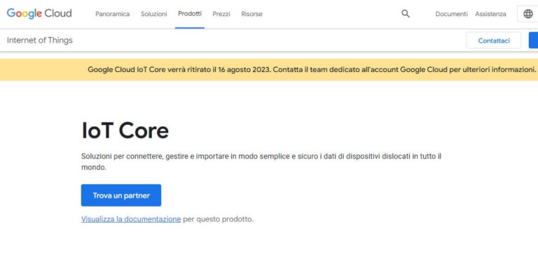Viewport: 538px width, 259px height.
Task: Open the search magnifier icon
Action: (406, 14)
